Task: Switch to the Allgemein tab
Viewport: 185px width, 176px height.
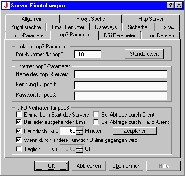Action: (x=32, y=19)
